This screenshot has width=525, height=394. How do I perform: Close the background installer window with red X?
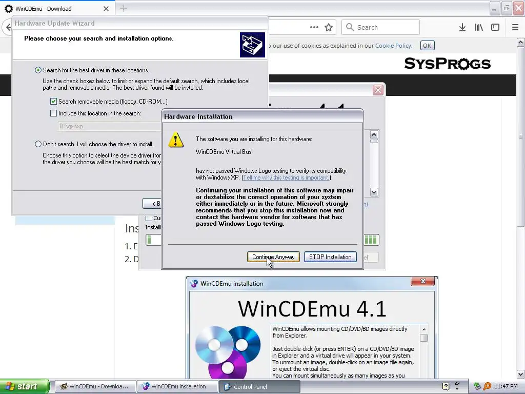(x=378, y=90)
